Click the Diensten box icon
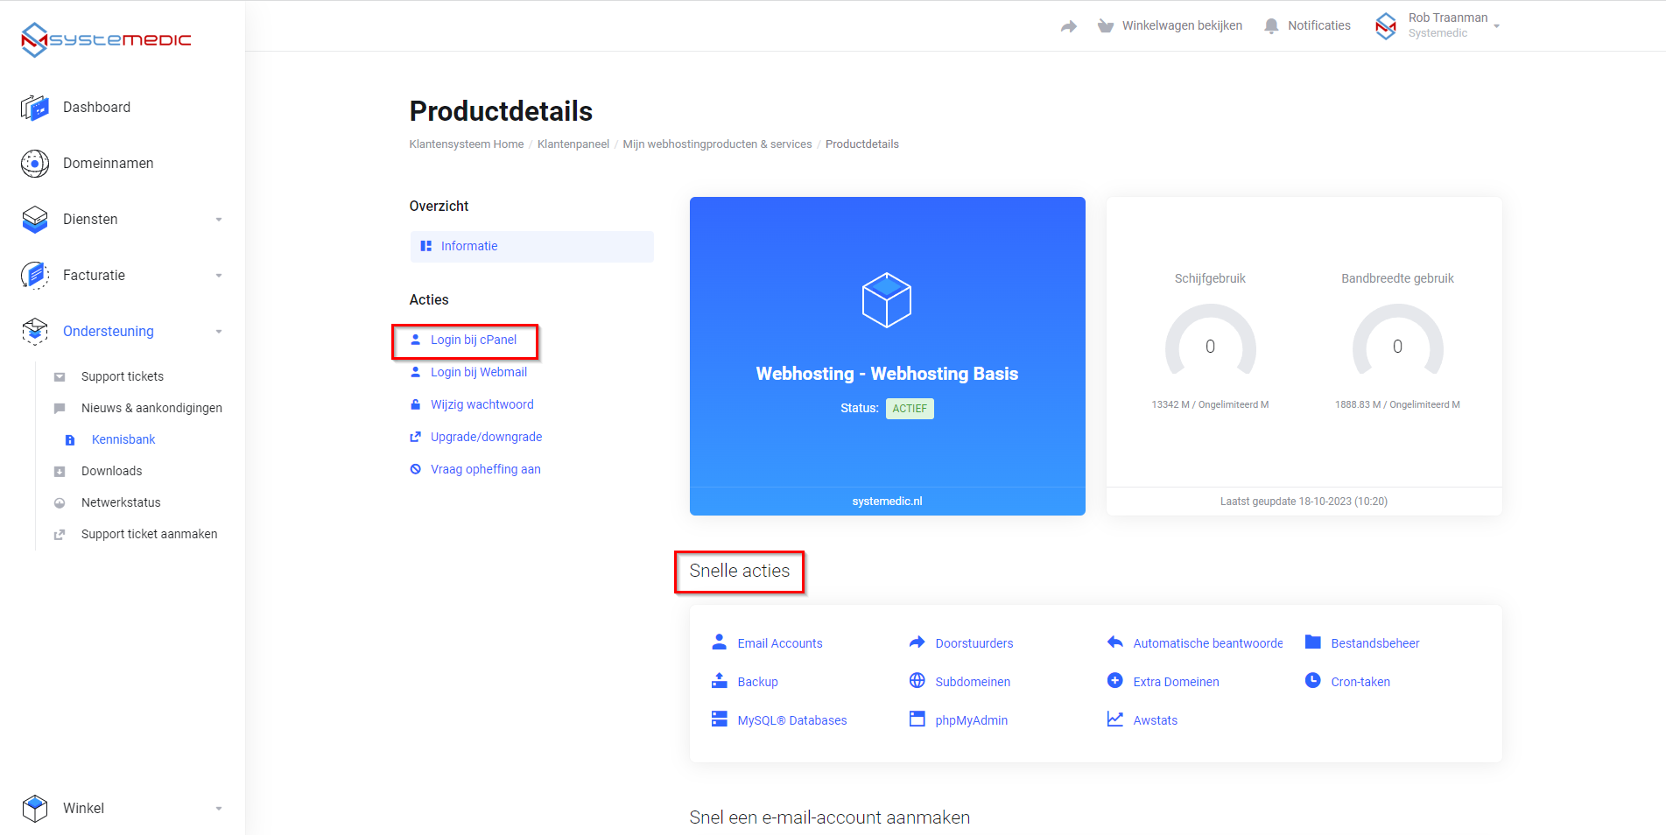The image size is (1666, 835). [x=35, y=220]
